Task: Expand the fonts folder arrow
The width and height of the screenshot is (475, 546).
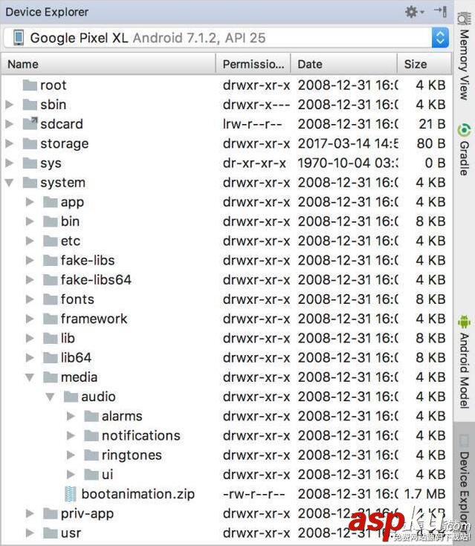Action: [30, 299]
